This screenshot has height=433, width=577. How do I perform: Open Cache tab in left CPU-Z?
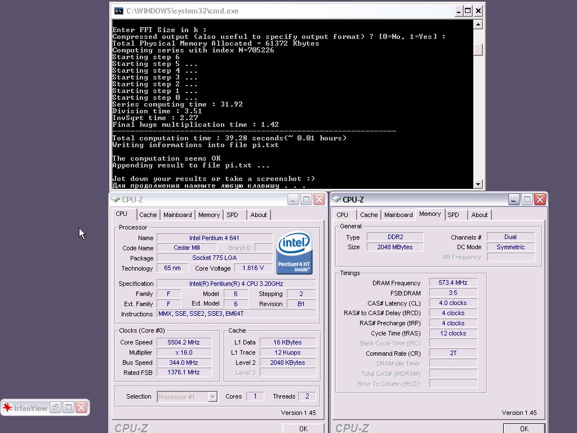(148, 215)
